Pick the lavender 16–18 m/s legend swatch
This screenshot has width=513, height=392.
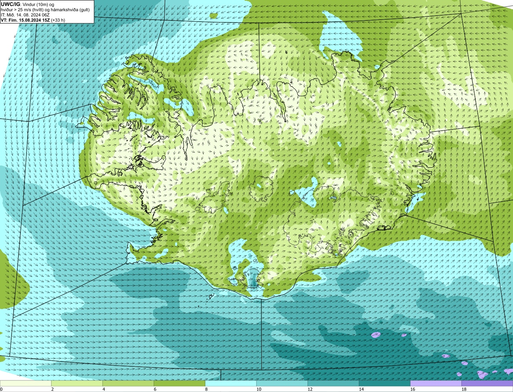coord(436,384)
